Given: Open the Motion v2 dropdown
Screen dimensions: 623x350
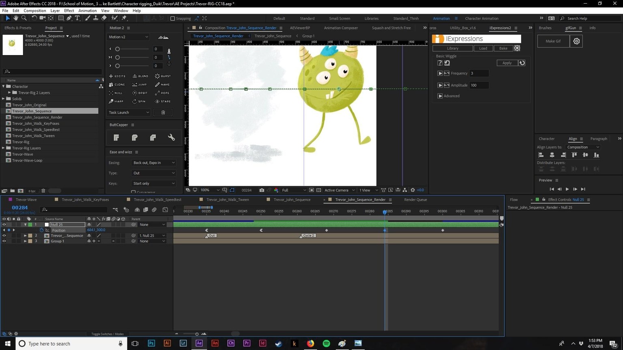Looking at the screenshot, I should [128, 37].
